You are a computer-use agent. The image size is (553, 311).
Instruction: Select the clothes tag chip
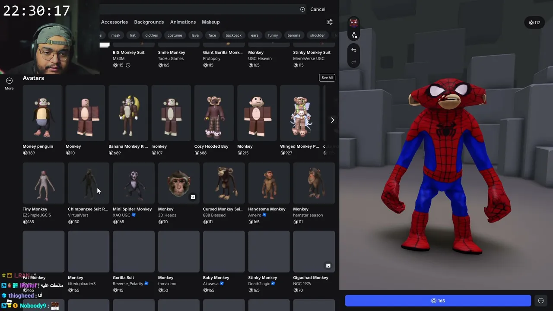click(152, 35)
